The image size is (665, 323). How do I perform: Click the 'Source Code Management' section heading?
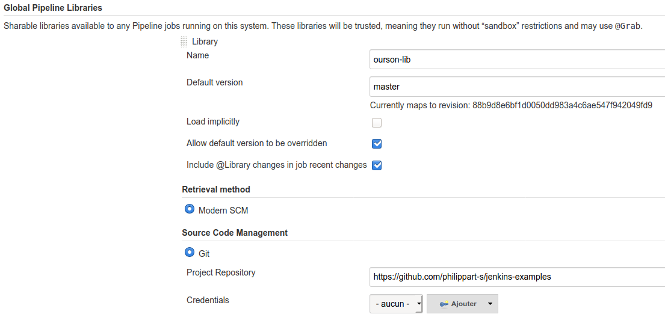(x=235, y=233)
